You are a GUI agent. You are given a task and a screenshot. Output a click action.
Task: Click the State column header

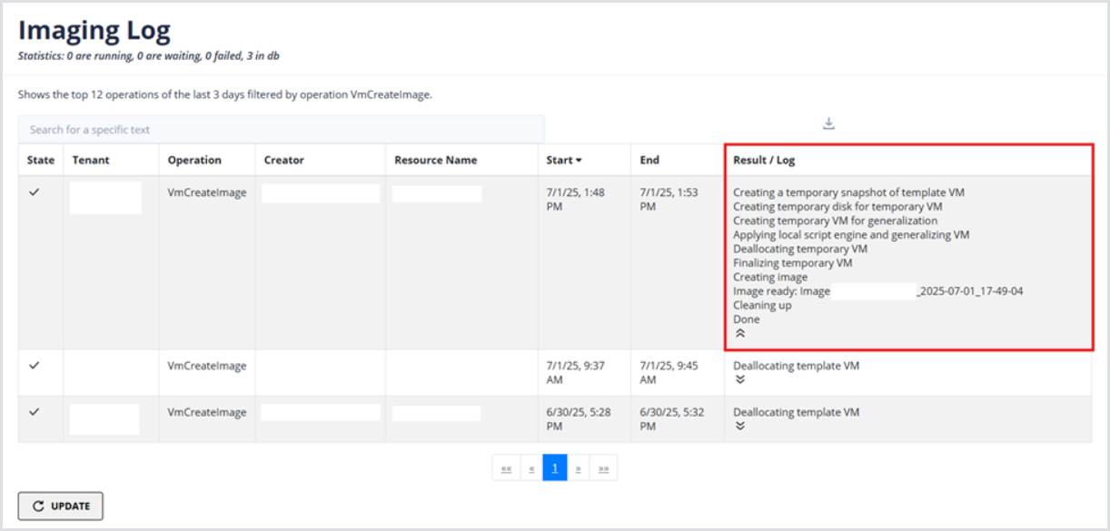pyautogui.click(x=40, y=161)
